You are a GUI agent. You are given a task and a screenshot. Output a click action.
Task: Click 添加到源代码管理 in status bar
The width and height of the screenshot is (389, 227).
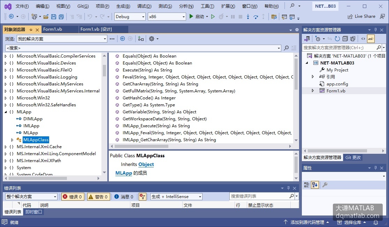click(307, 222)
